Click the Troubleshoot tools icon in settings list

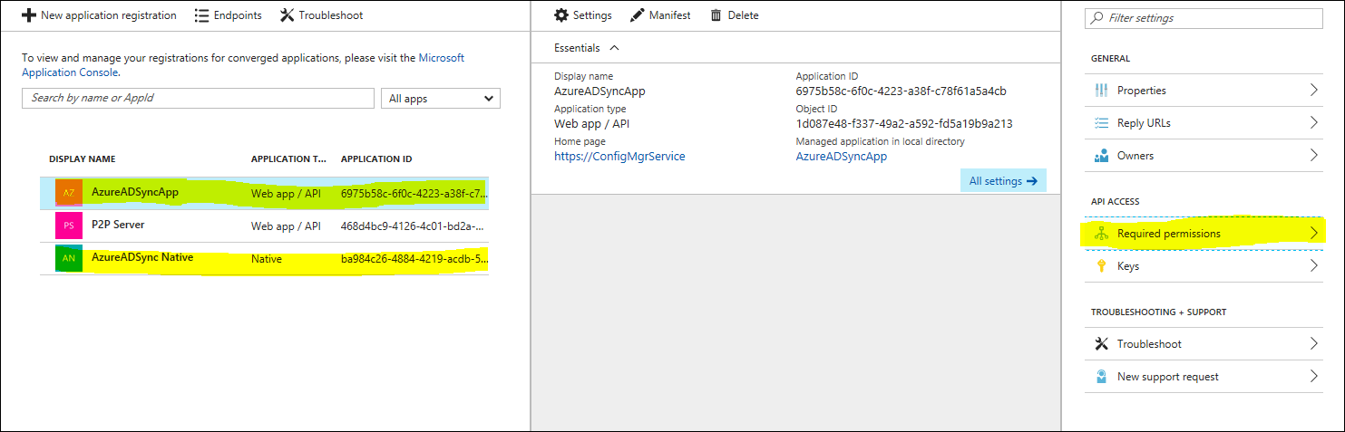(1101, 344)
